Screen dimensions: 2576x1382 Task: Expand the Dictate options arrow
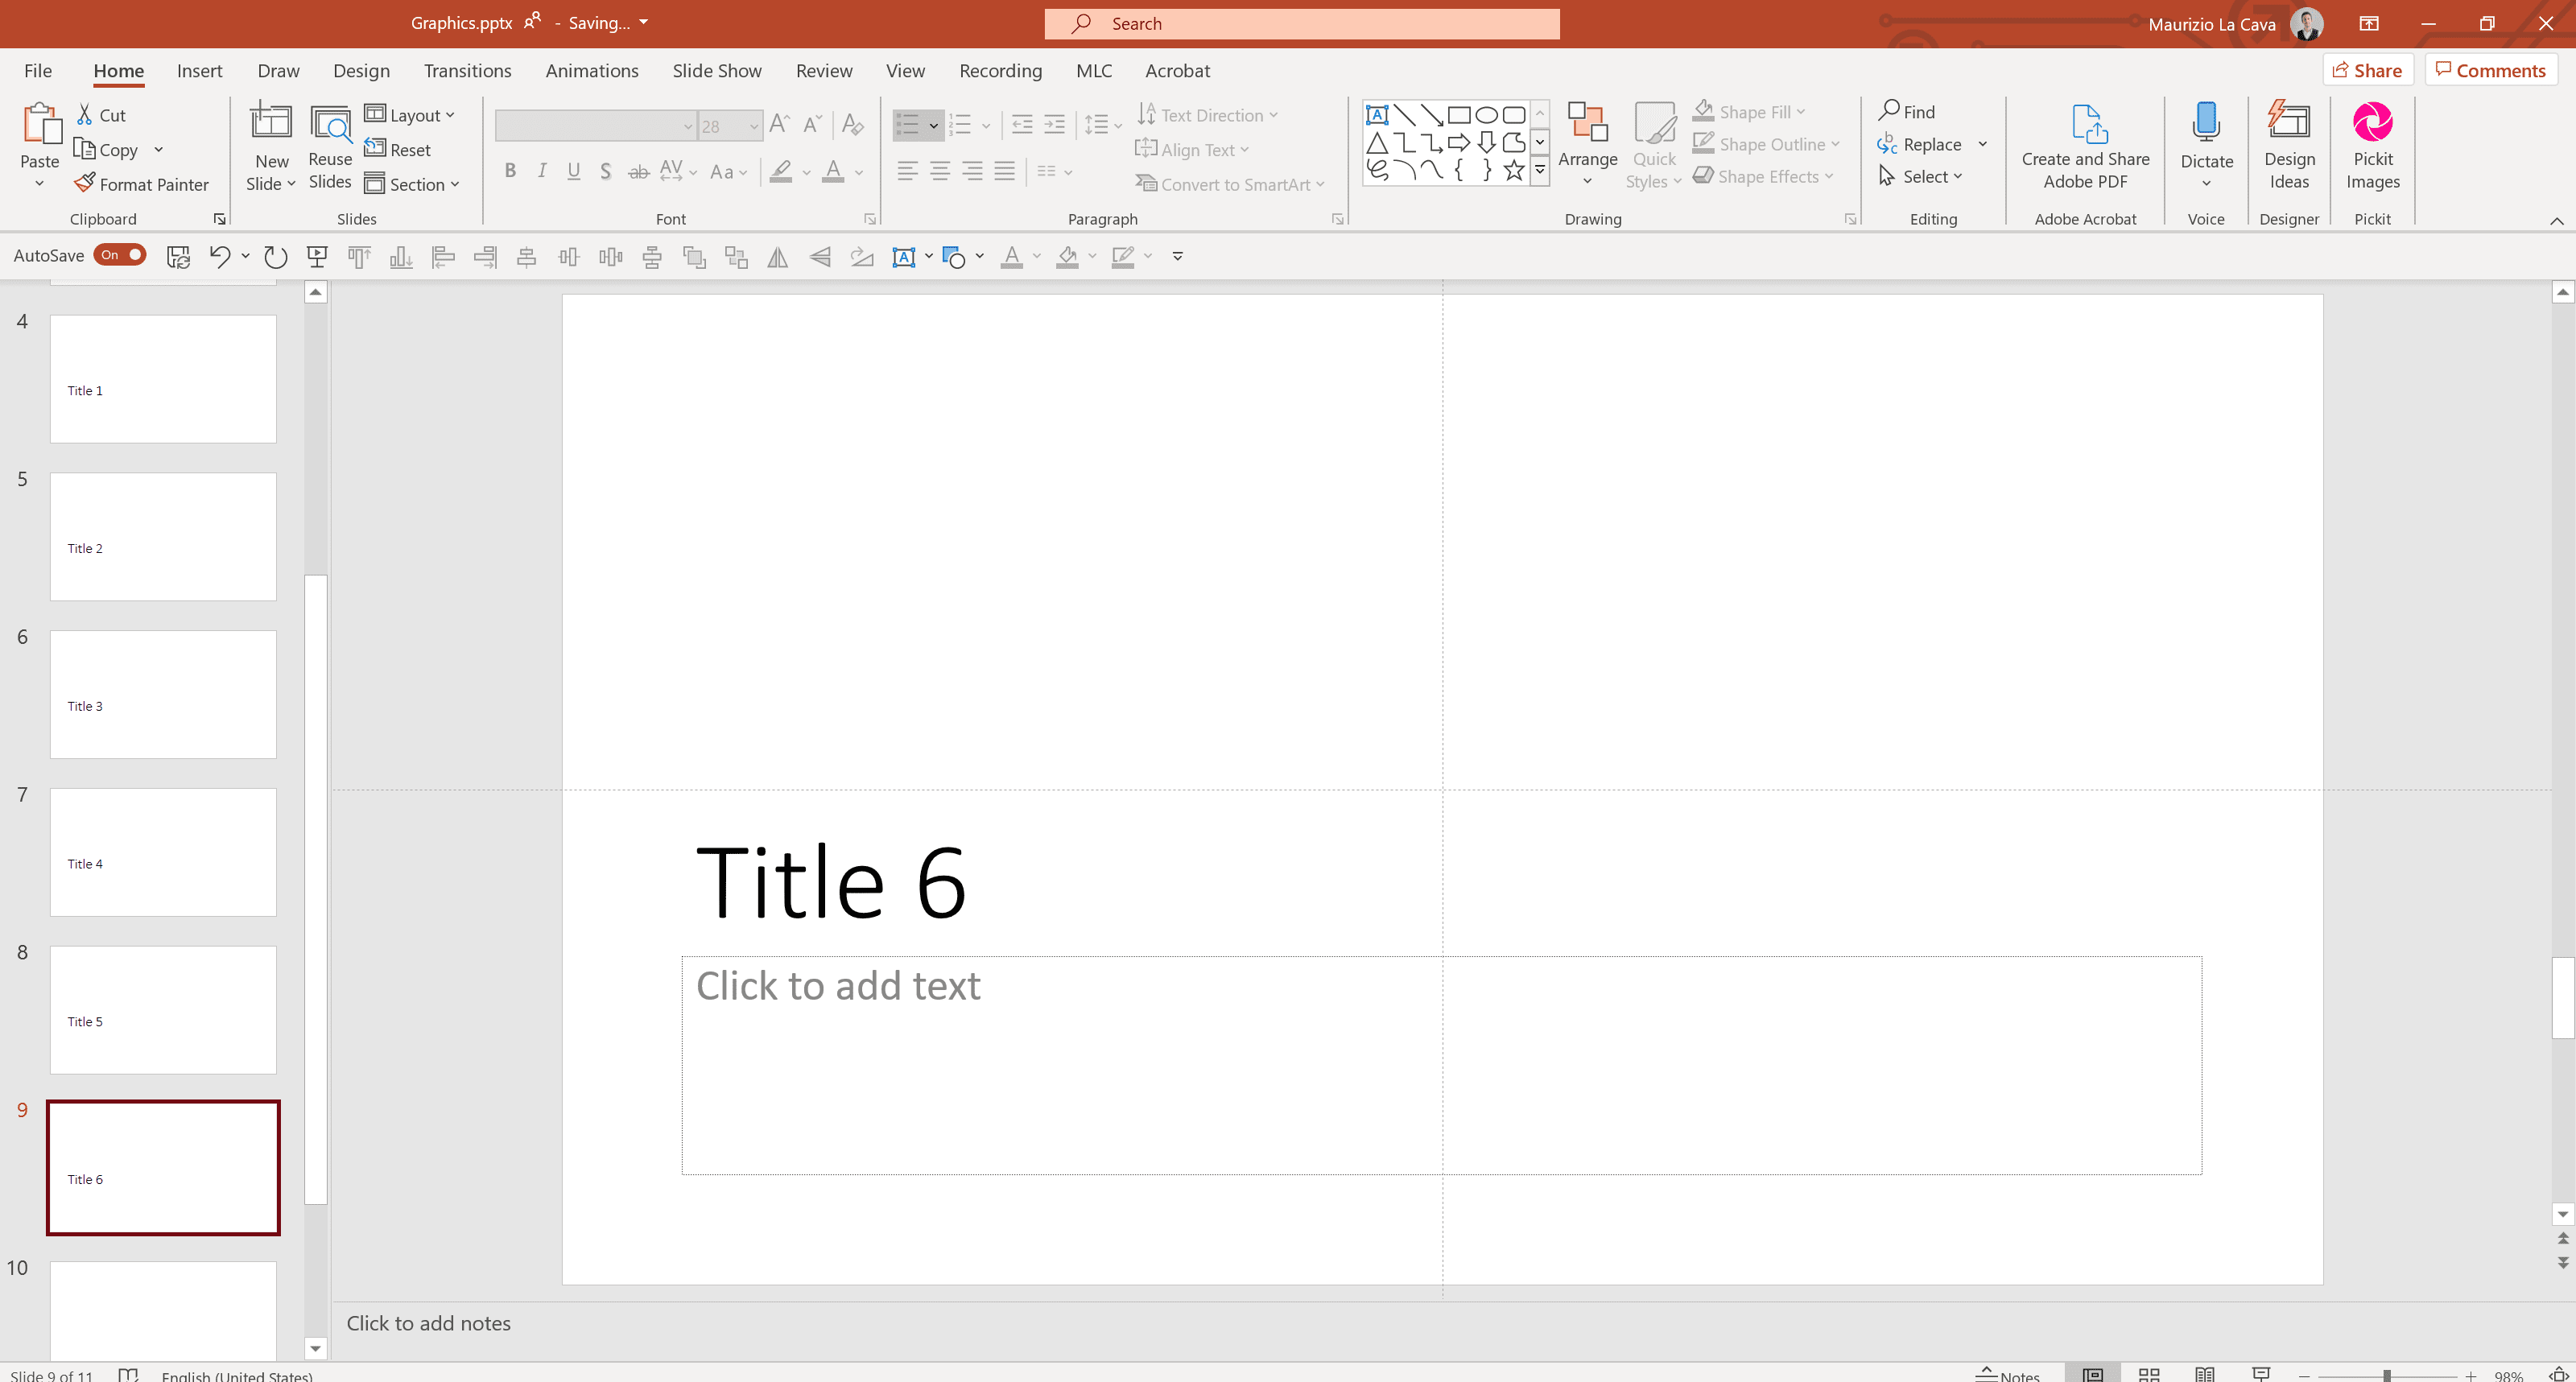[2206, 183]
